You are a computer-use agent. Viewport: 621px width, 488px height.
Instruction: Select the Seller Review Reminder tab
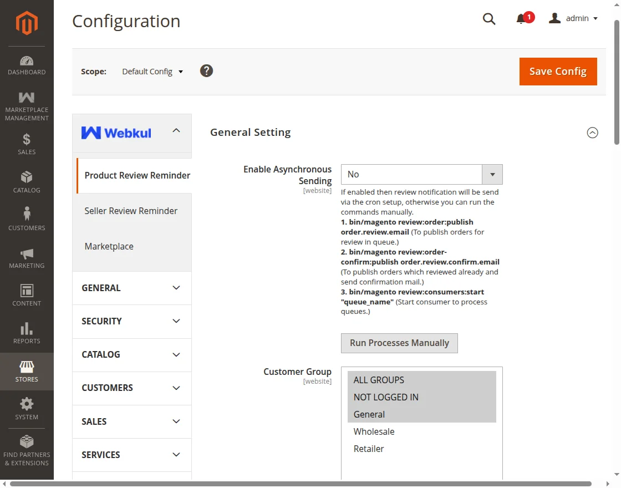(x=131, y=211)
